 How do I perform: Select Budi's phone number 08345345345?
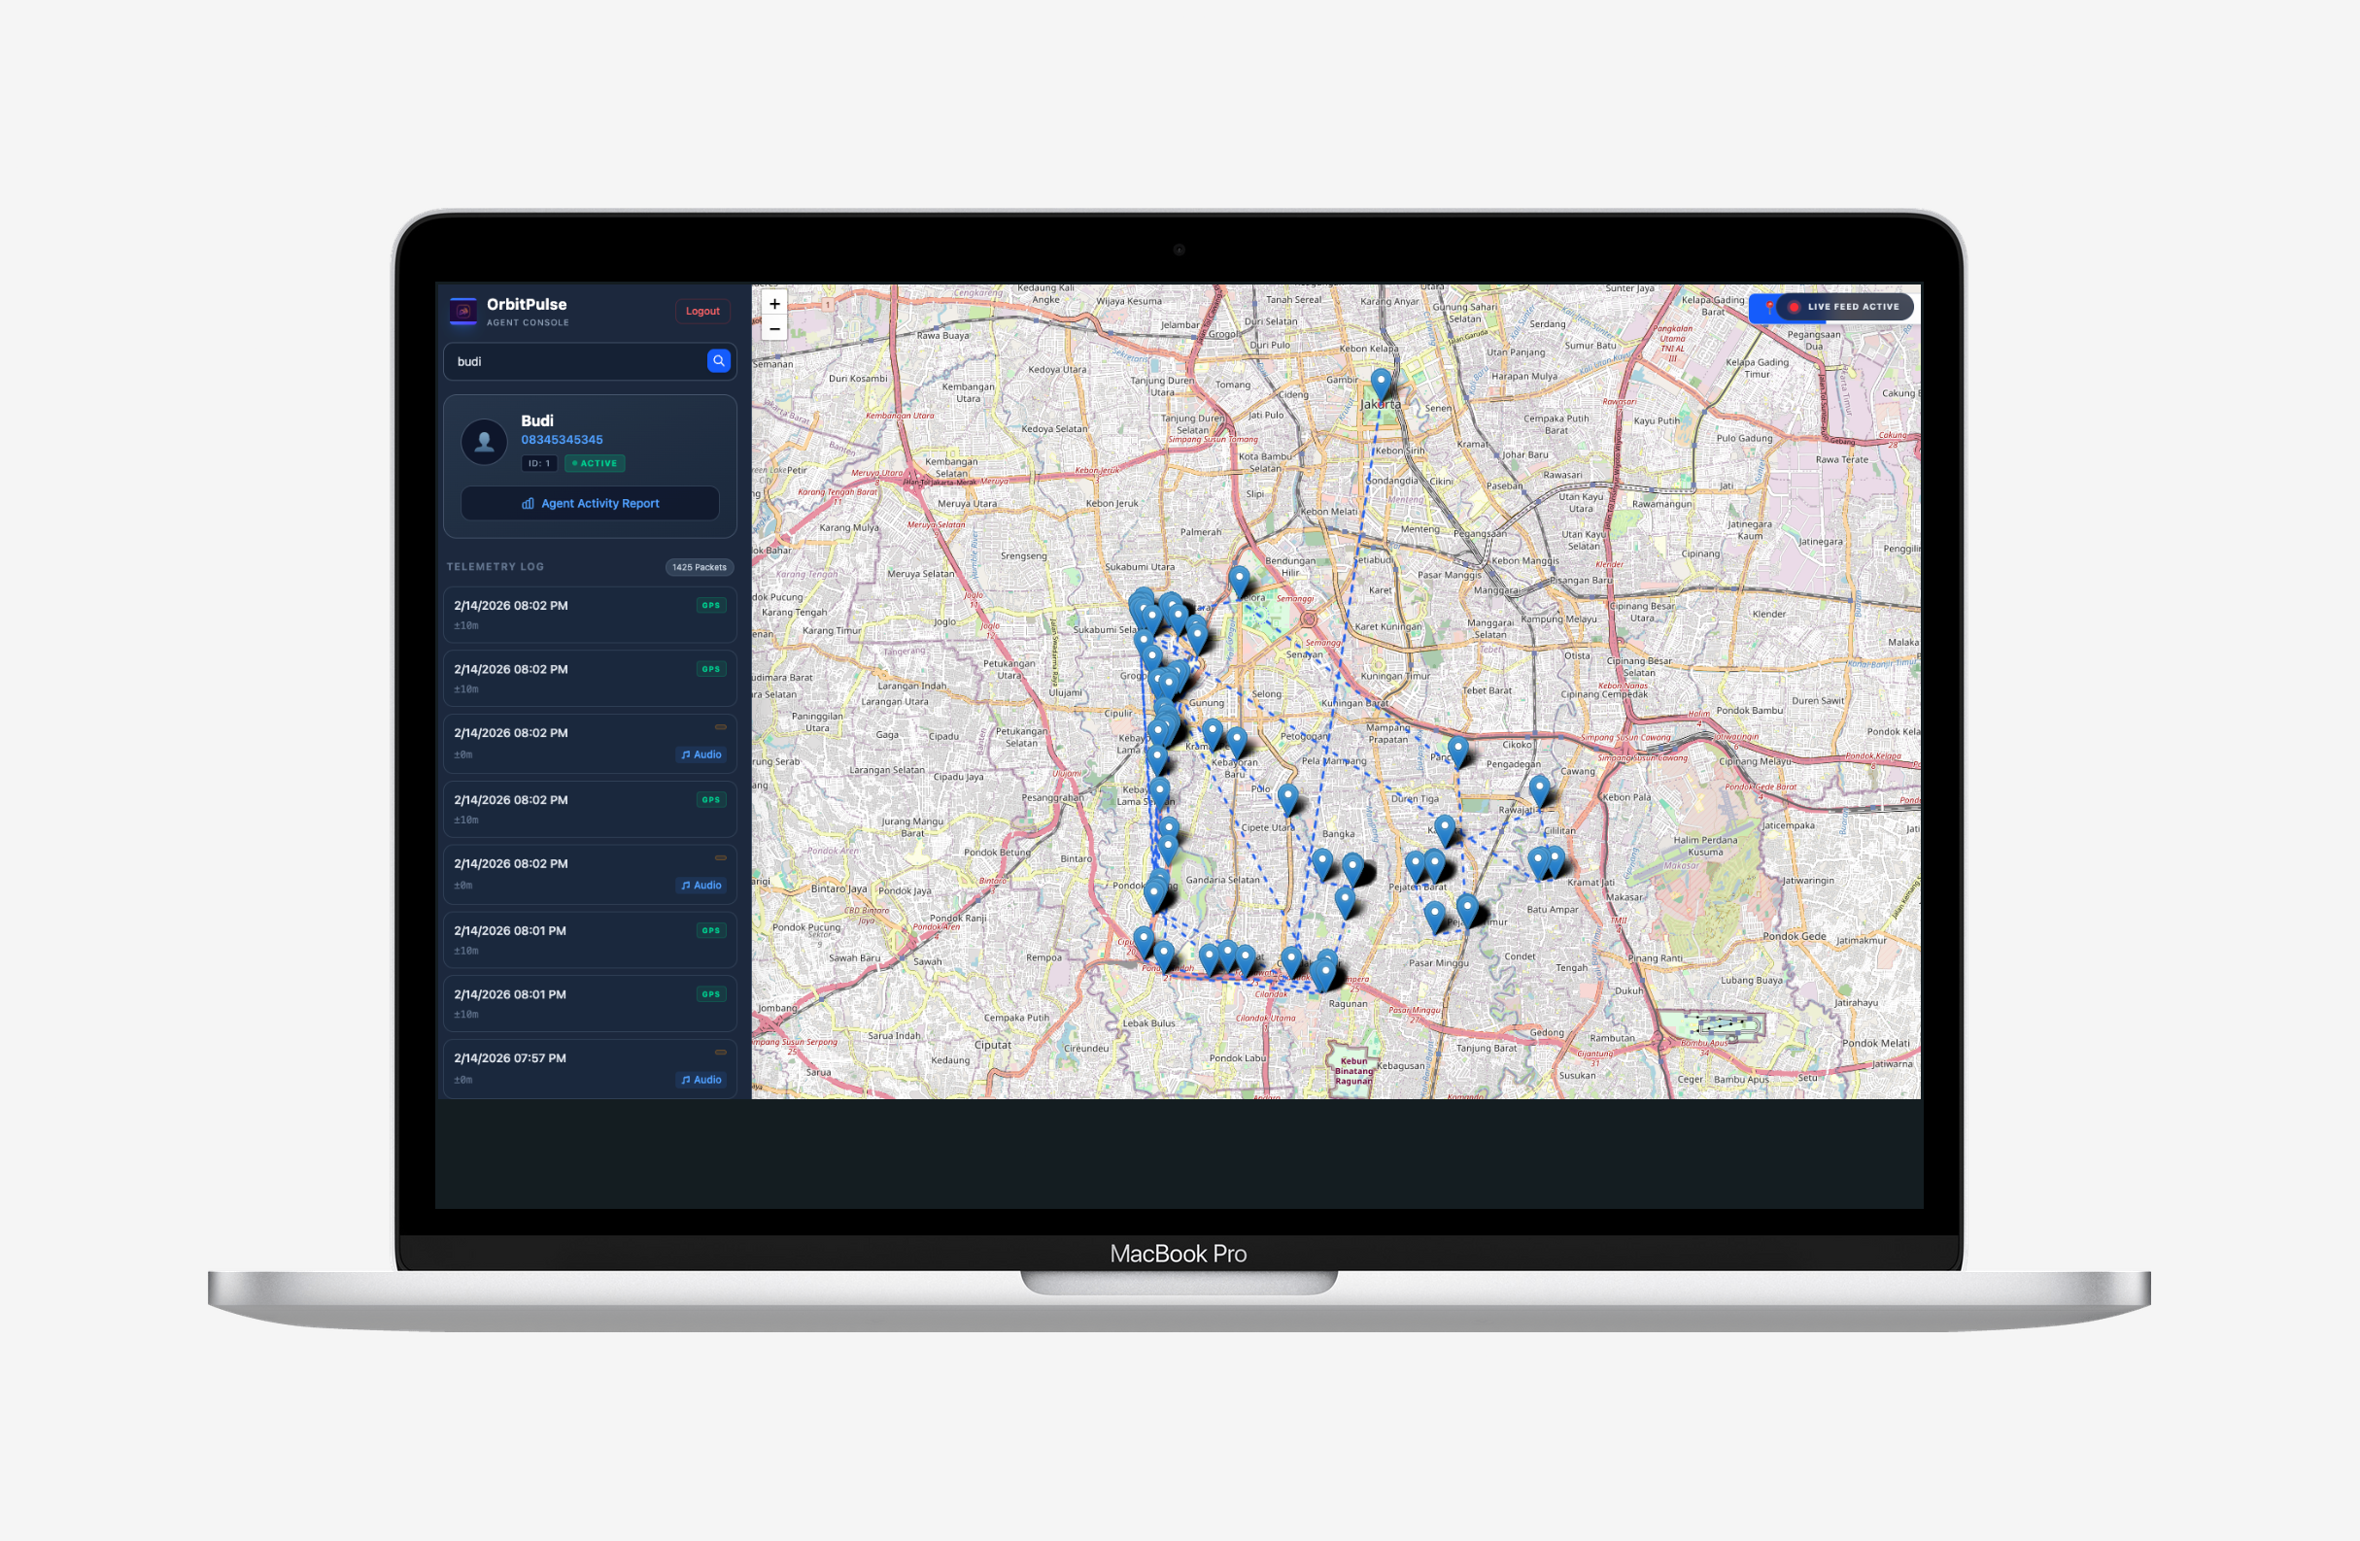click(x=562, y=440)
